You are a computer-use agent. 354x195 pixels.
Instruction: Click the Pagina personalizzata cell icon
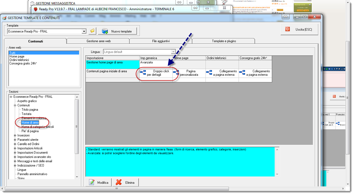point(176,72)
